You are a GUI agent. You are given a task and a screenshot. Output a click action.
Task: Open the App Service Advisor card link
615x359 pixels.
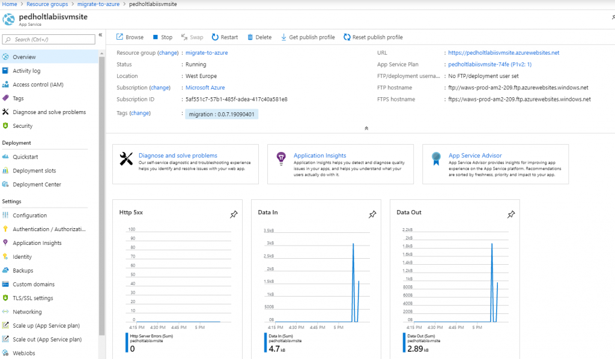(x=475, y=155)
